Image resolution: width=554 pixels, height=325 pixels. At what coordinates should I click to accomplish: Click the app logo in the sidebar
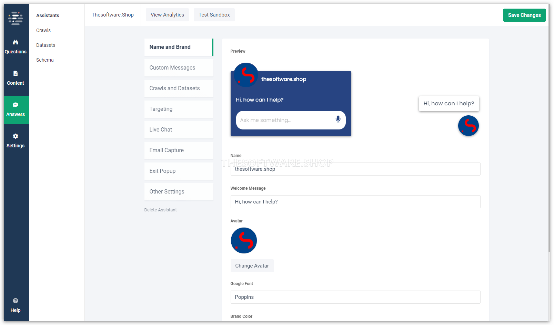pyautogui.click(x=16, y=19)
